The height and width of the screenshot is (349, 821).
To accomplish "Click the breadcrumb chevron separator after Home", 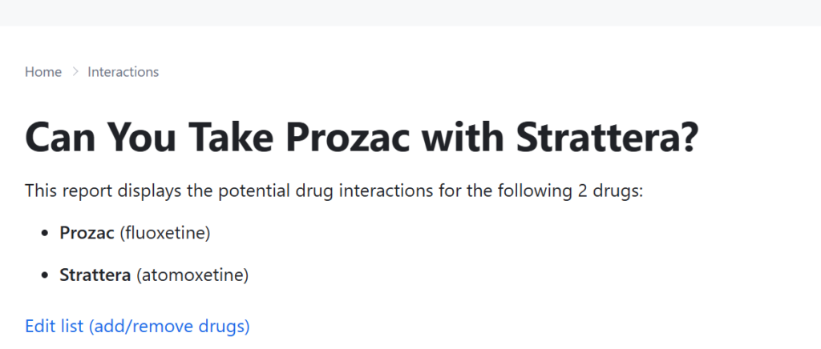I will click(75, 71).
